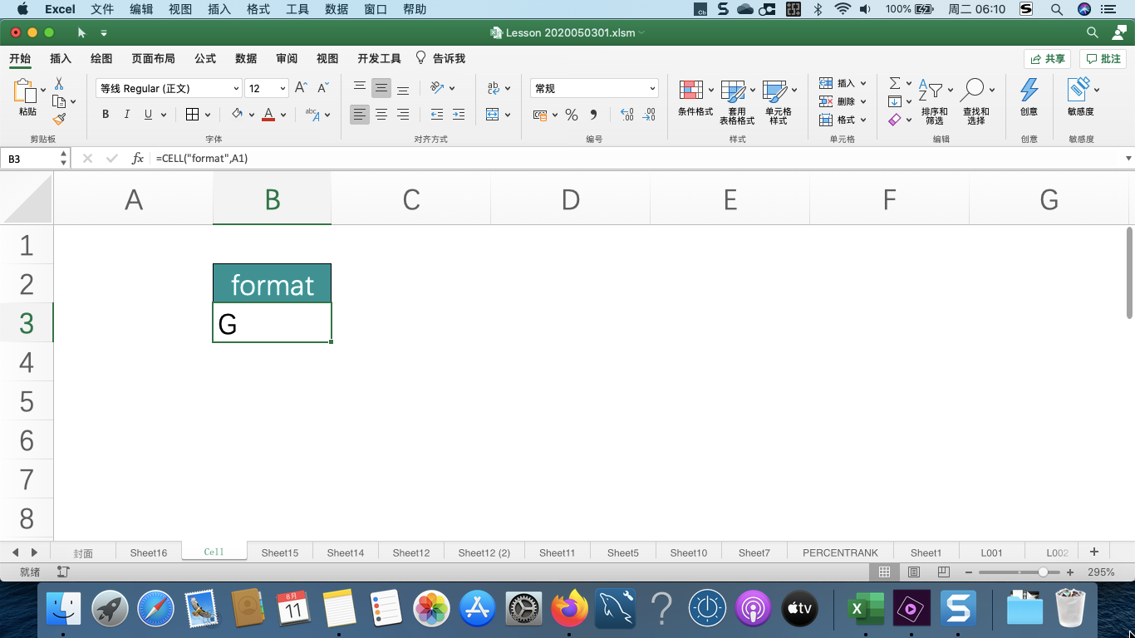This screenshot has height=638, width=1135.
Task: Open Sensitivity (敏感度) icon
Action: coord(1078,90)
